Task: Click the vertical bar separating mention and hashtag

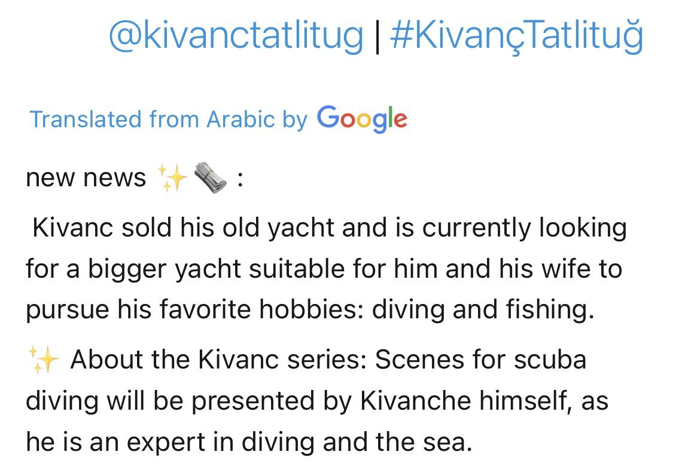Action: (x=377, y=36)
